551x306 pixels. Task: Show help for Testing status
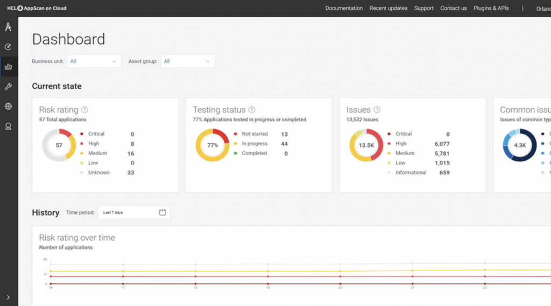coord(252,110)
